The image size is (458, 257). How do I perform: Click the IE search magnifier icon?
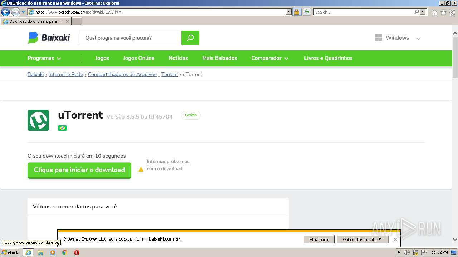(417, 12)
